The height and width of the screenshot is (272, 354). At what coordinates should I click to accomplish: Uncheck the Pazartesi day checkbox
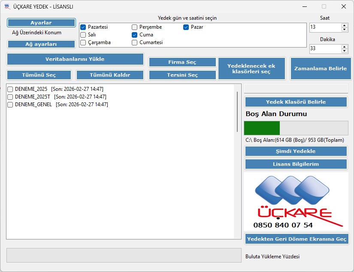pos(83,27)
